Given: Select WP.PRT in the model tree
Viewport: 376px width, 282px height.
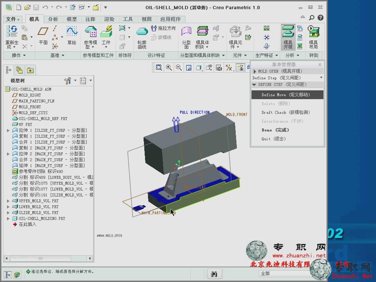Looking at the screenshot, I should pos(25,124).
